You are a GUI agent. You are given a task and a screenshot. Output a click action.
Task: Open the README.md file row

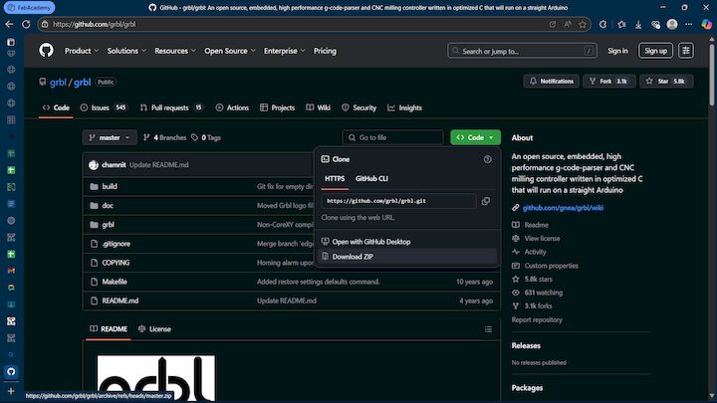coord(291,301)
